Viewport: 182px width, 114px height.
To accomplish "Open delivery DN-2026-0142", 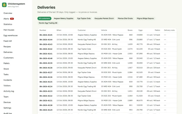I will pyautogui.click(x=46, y=49).
